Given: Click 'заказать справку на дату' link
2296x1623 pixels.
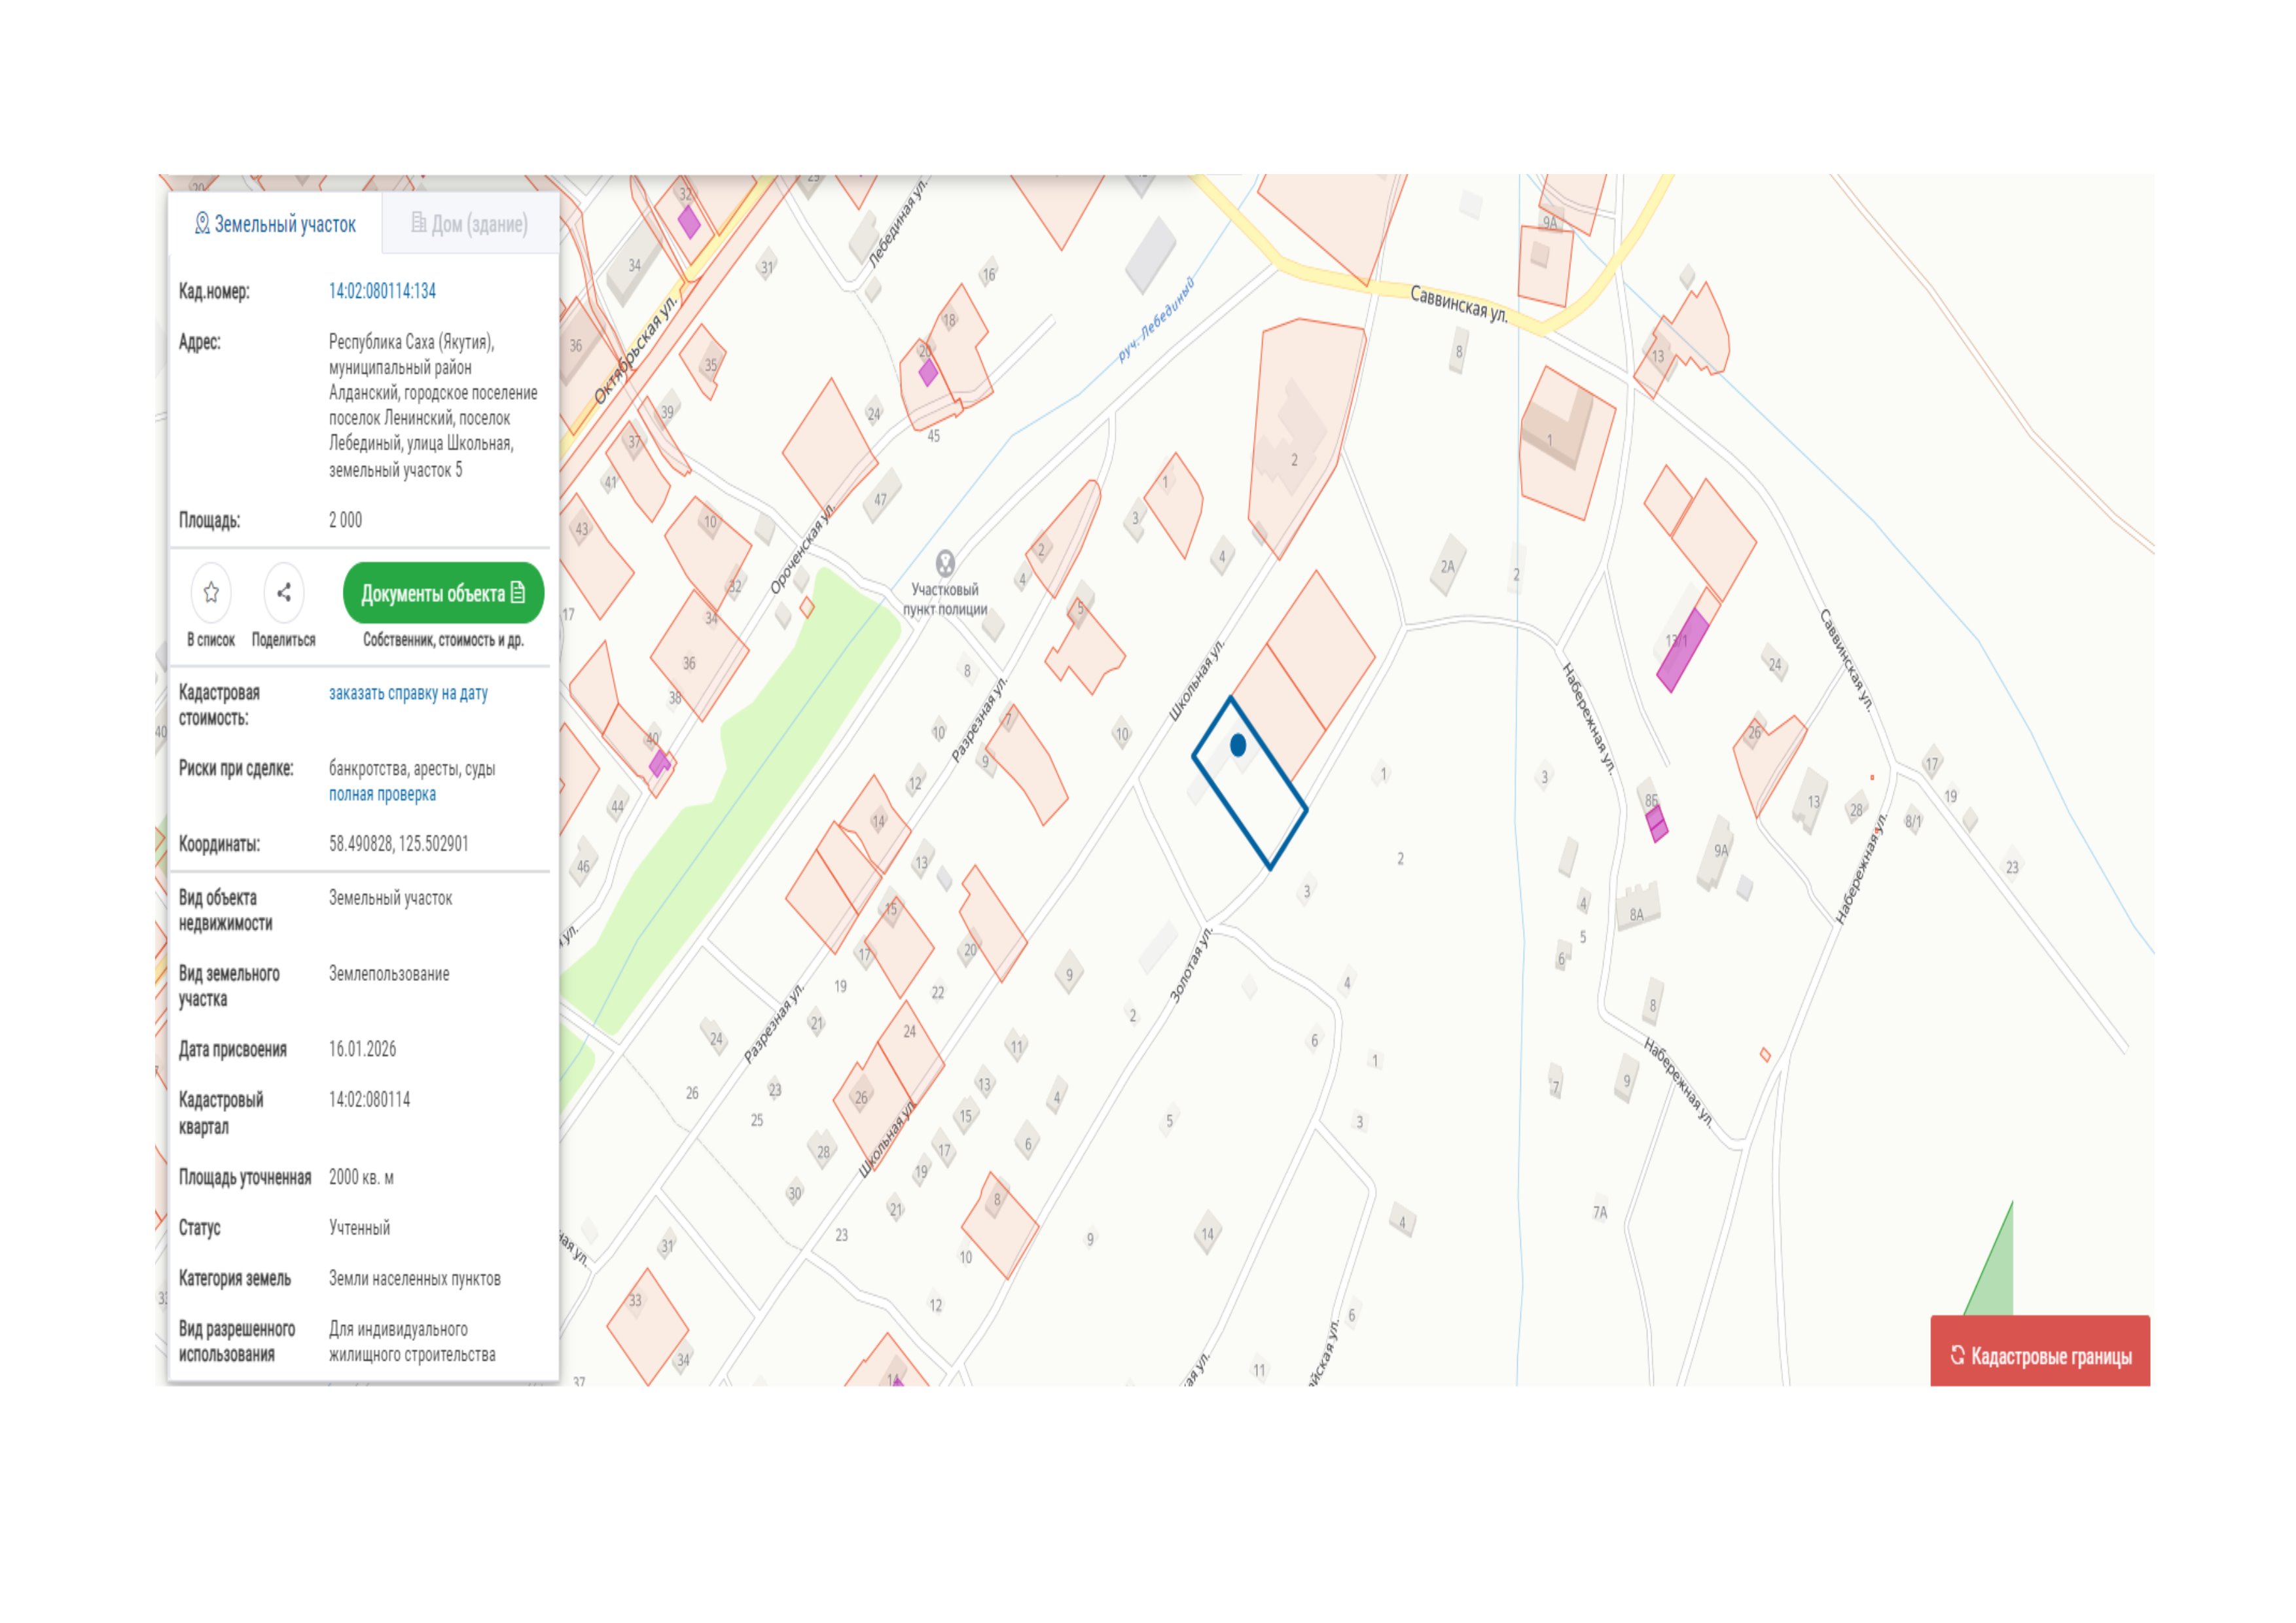Looking at the screenshot, I should (408, 693).
